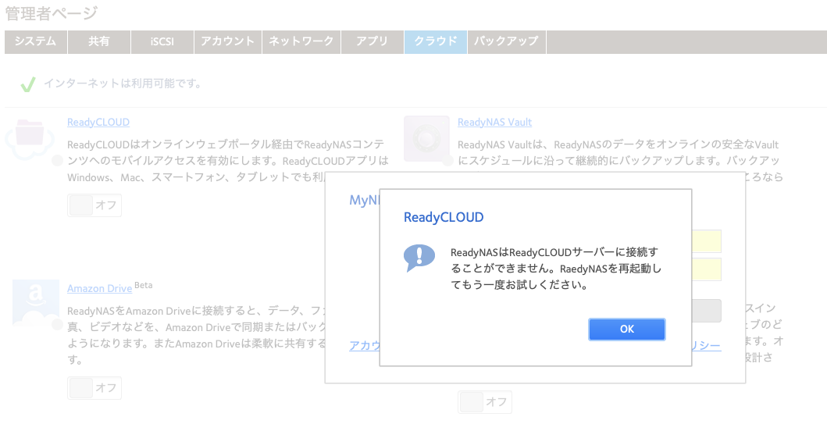Open the アカウント tab
The image size is (827, 424).
coord(228,41)
